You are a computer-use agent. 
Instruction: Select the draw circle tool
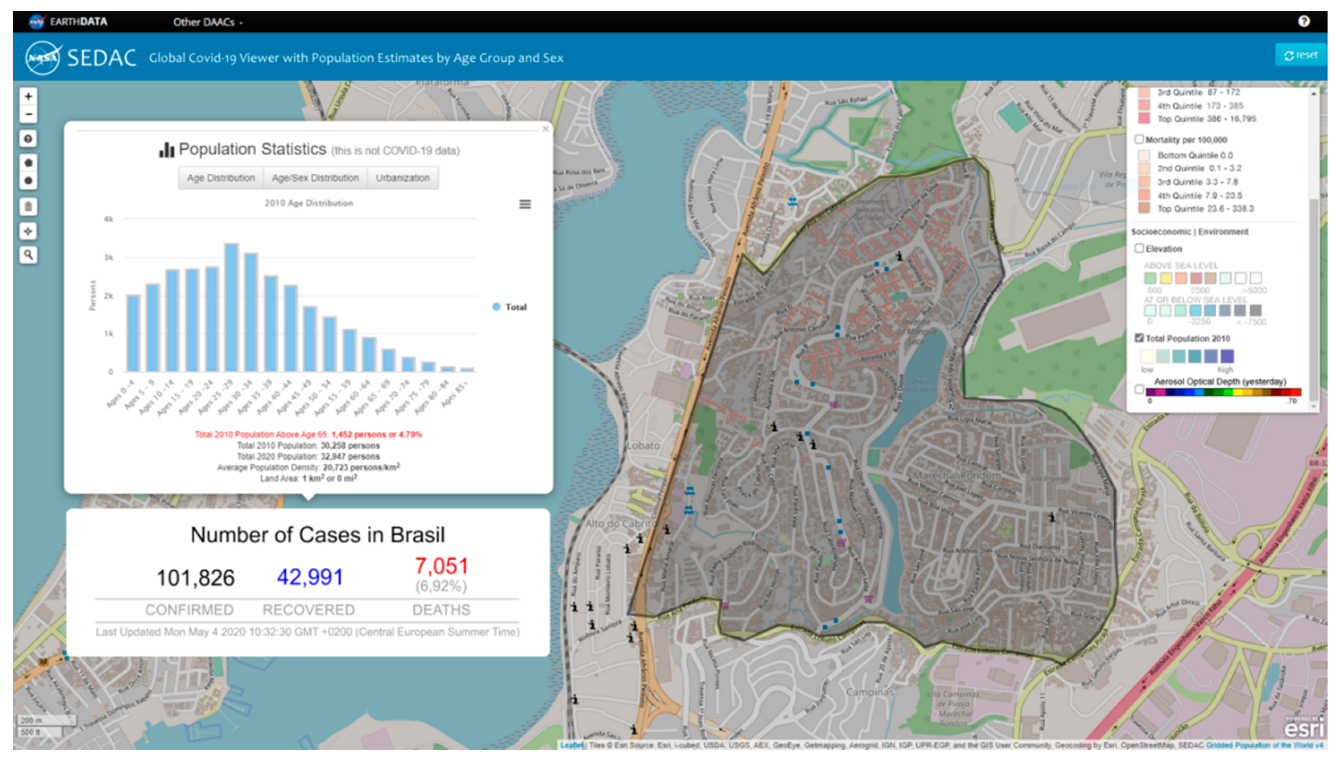point(29,181)
